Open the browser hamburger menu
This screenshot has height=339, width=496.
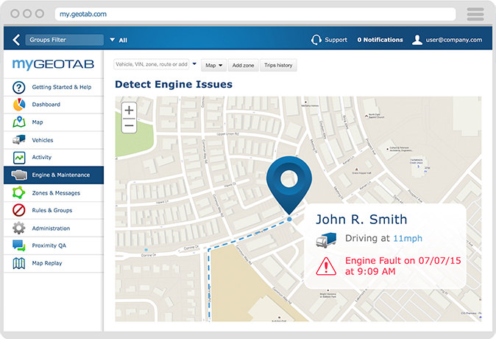tap(475, 14)
